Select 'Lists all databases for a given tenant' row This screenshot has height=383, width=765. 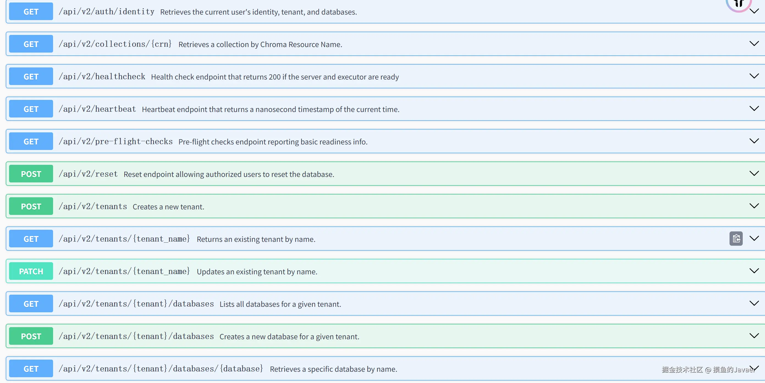280,304
